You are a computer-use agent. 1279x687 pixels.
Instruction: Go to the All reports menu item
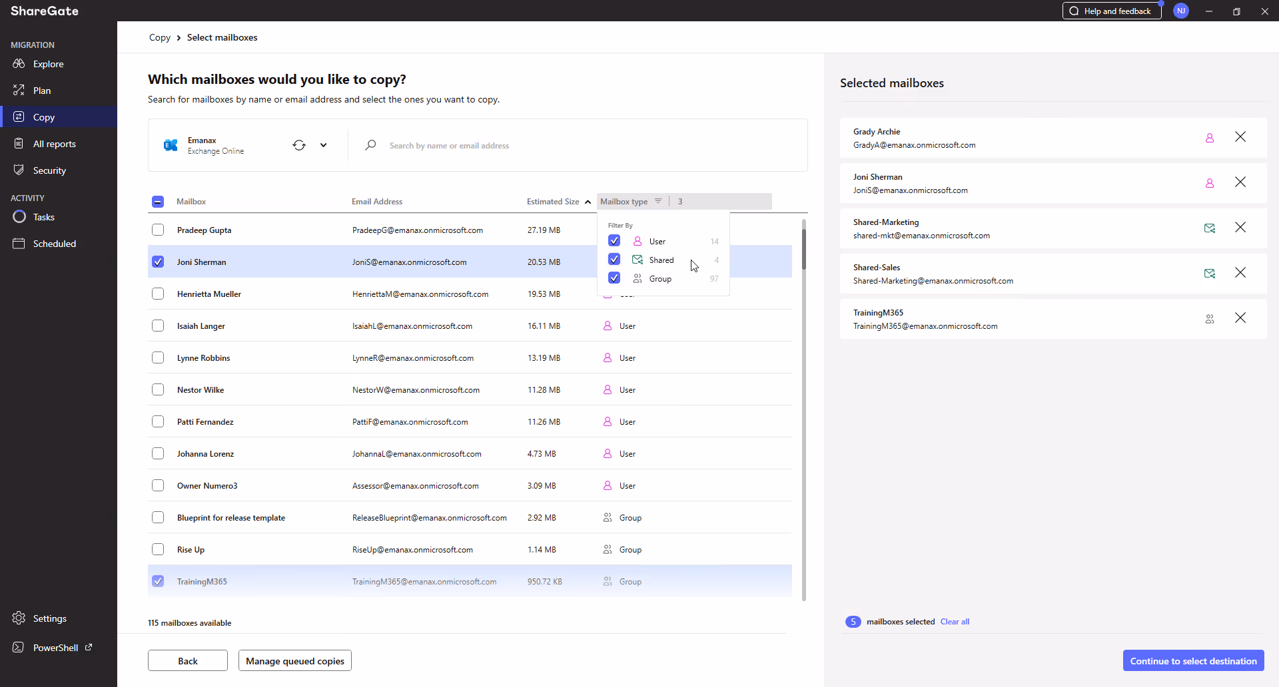pos(55,144)
